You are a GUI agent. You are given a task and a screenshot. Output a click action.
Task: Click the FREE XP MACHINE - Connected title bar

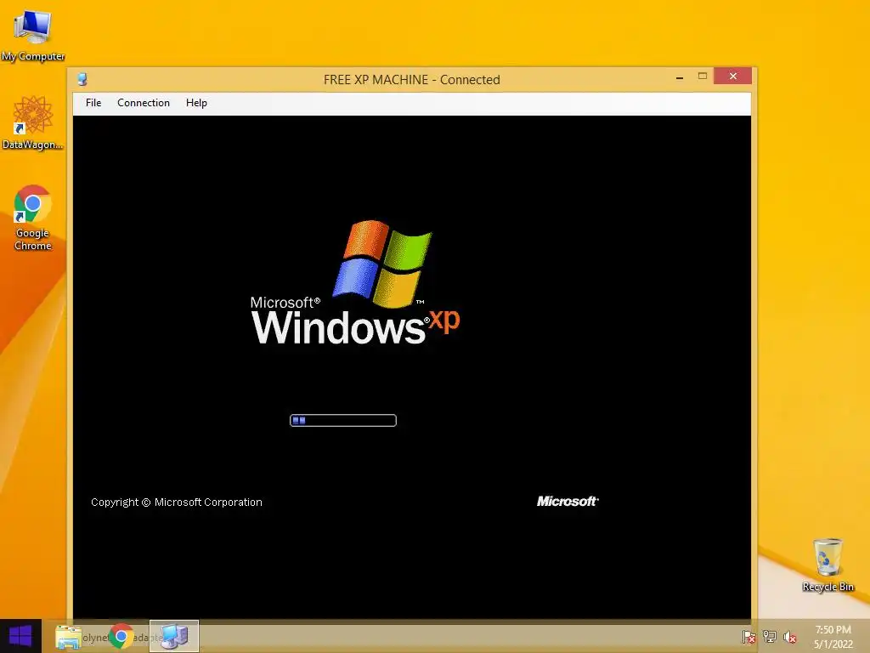pyautogui.click(x=412, y=79)
